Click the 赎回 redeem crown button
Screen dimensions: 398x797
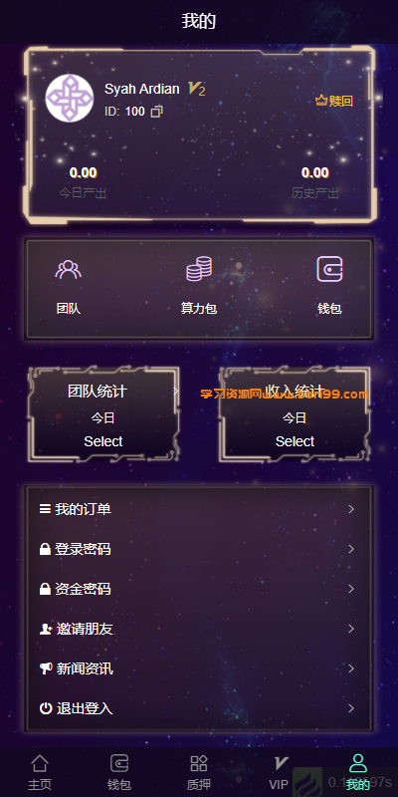coord(334,101)
